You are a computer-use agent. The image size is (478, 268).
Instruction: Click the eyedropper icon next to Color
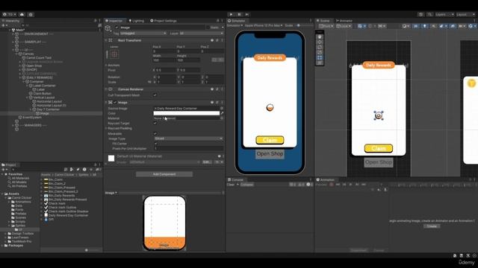(x=222, y=113)
